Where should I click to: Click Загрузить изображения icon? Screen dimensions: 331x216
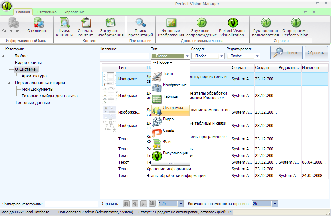[110, 23]
